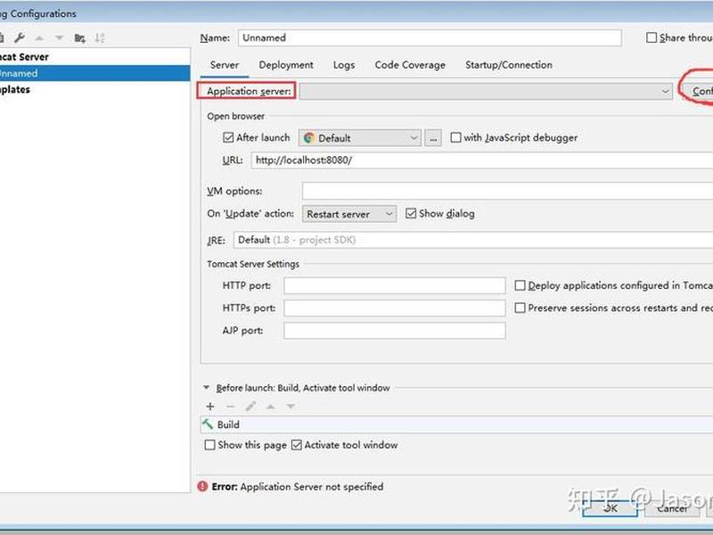Image resolution: width=713 pixels, height=535 pixels.
Task: Enable Preserve sessions across restarts checkbox
Action: point(520,308)
